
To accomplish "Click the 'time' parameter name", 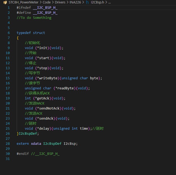I will [x=84, y=129].
